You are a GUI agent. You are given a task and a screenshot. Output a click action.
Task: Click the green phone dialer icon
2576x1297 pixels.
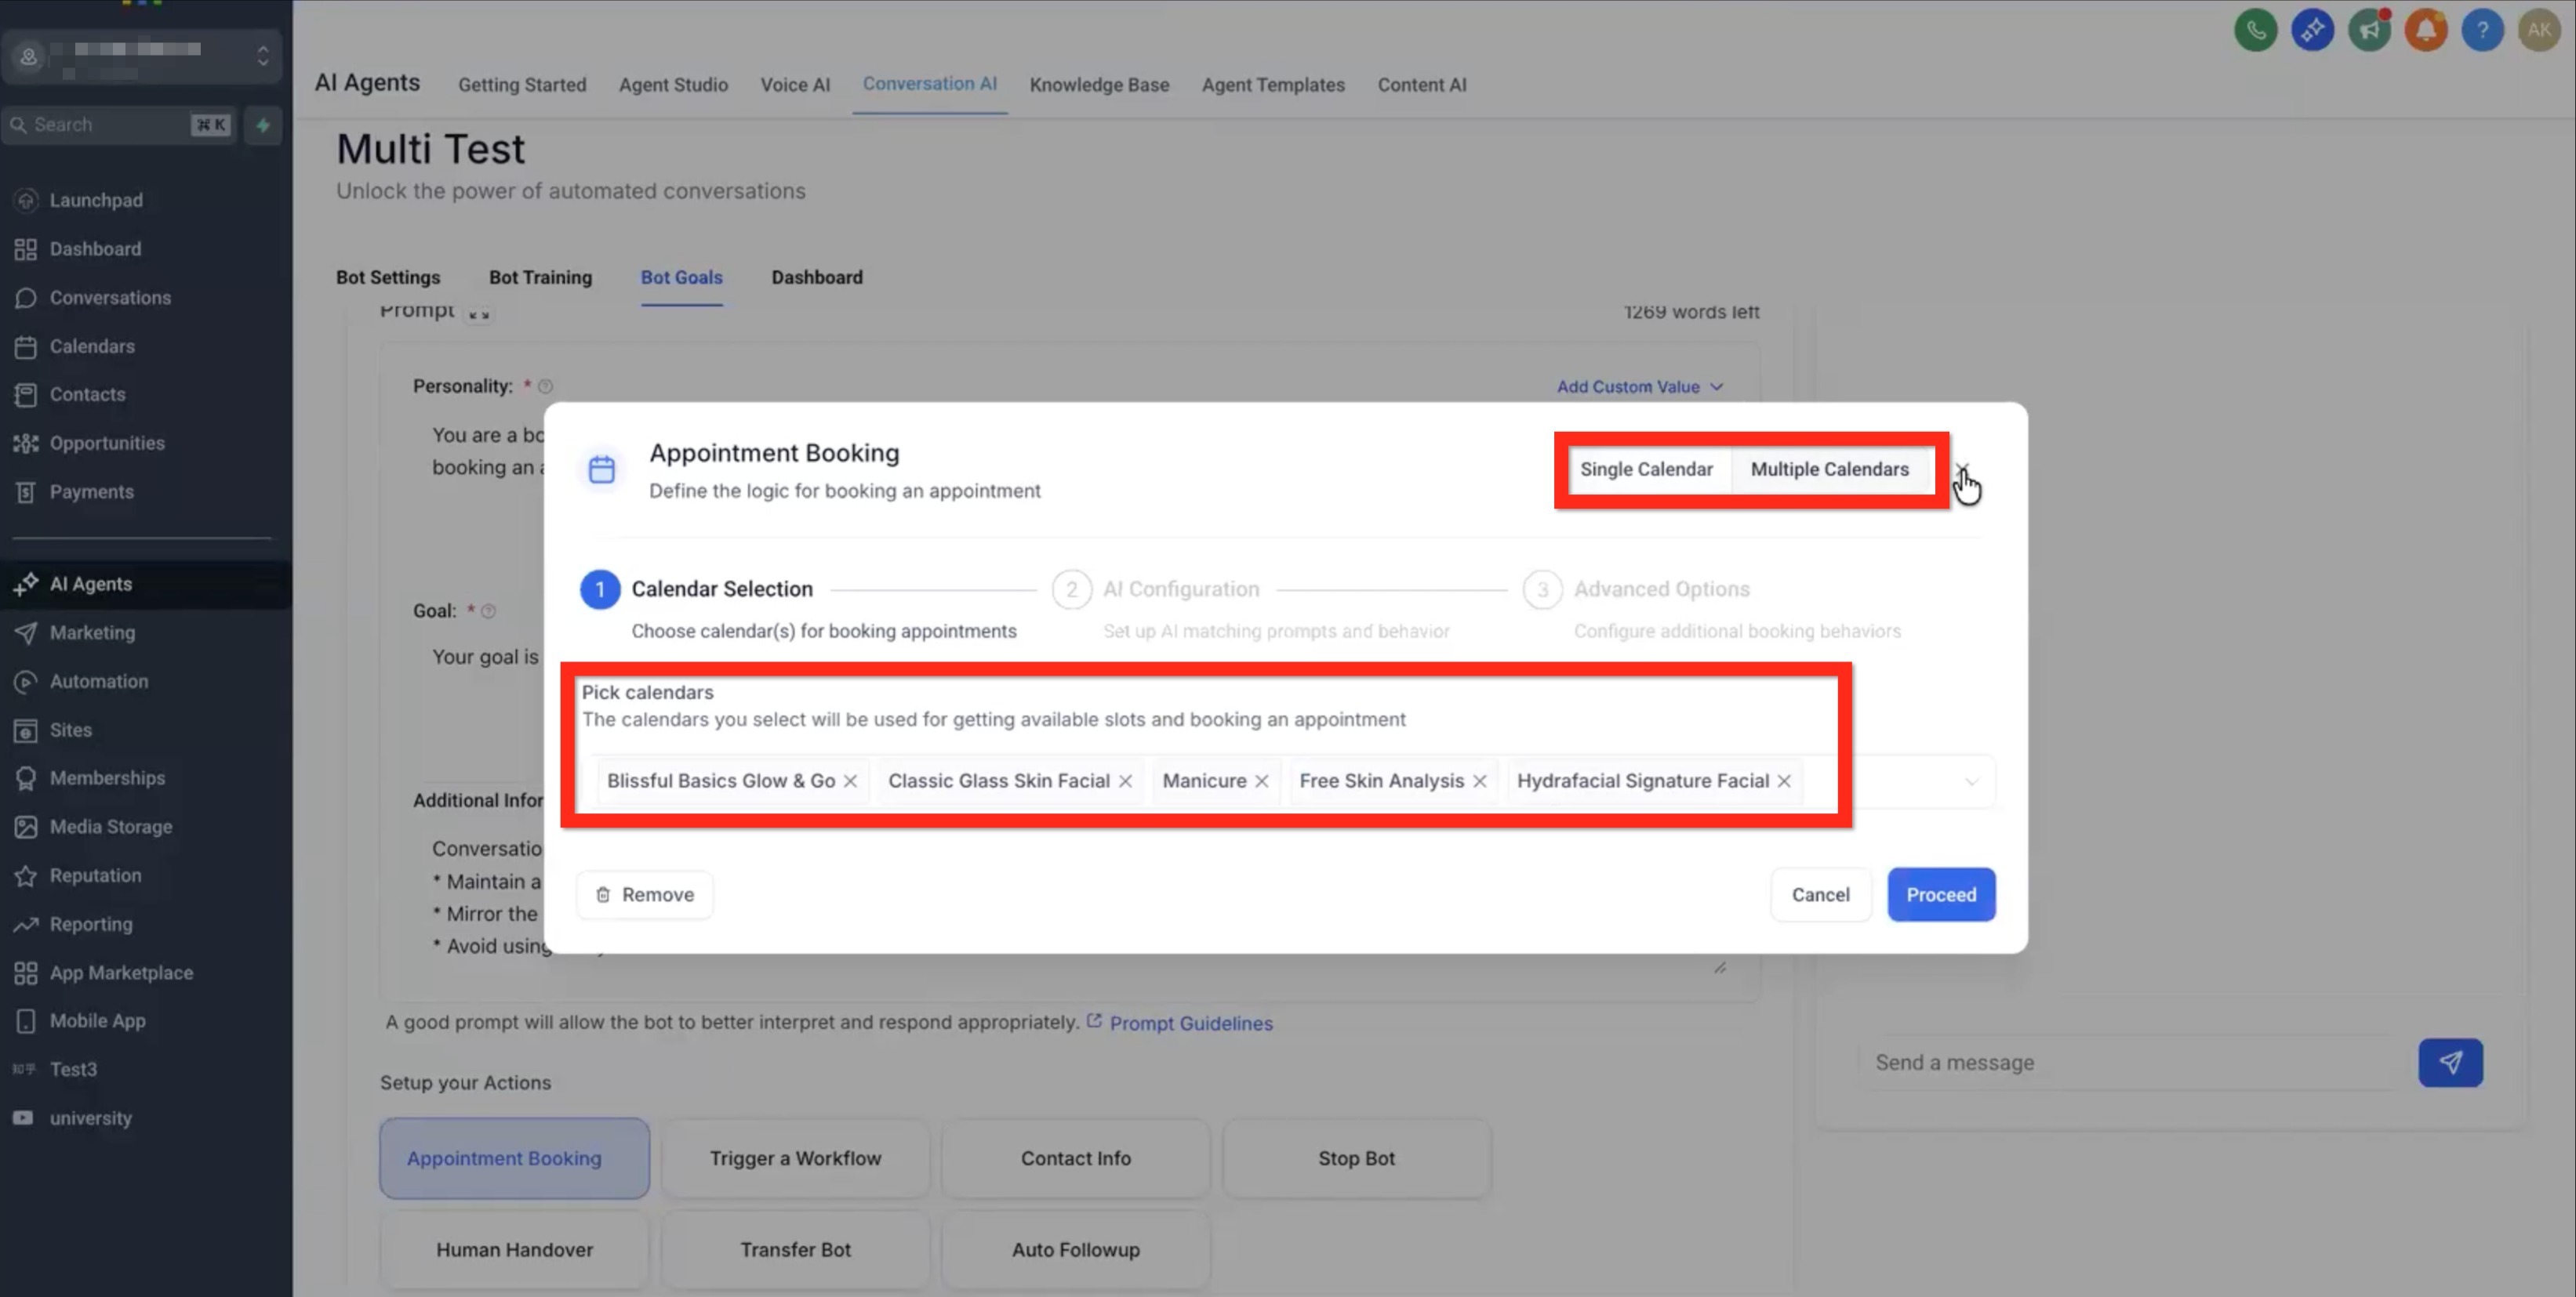(2255, 30)
